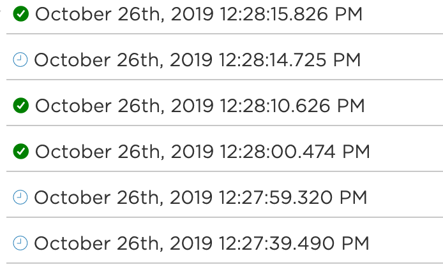Open the October 26th, 2019 12:28:14.725 PM entry
443x265 pixels.
197,60
